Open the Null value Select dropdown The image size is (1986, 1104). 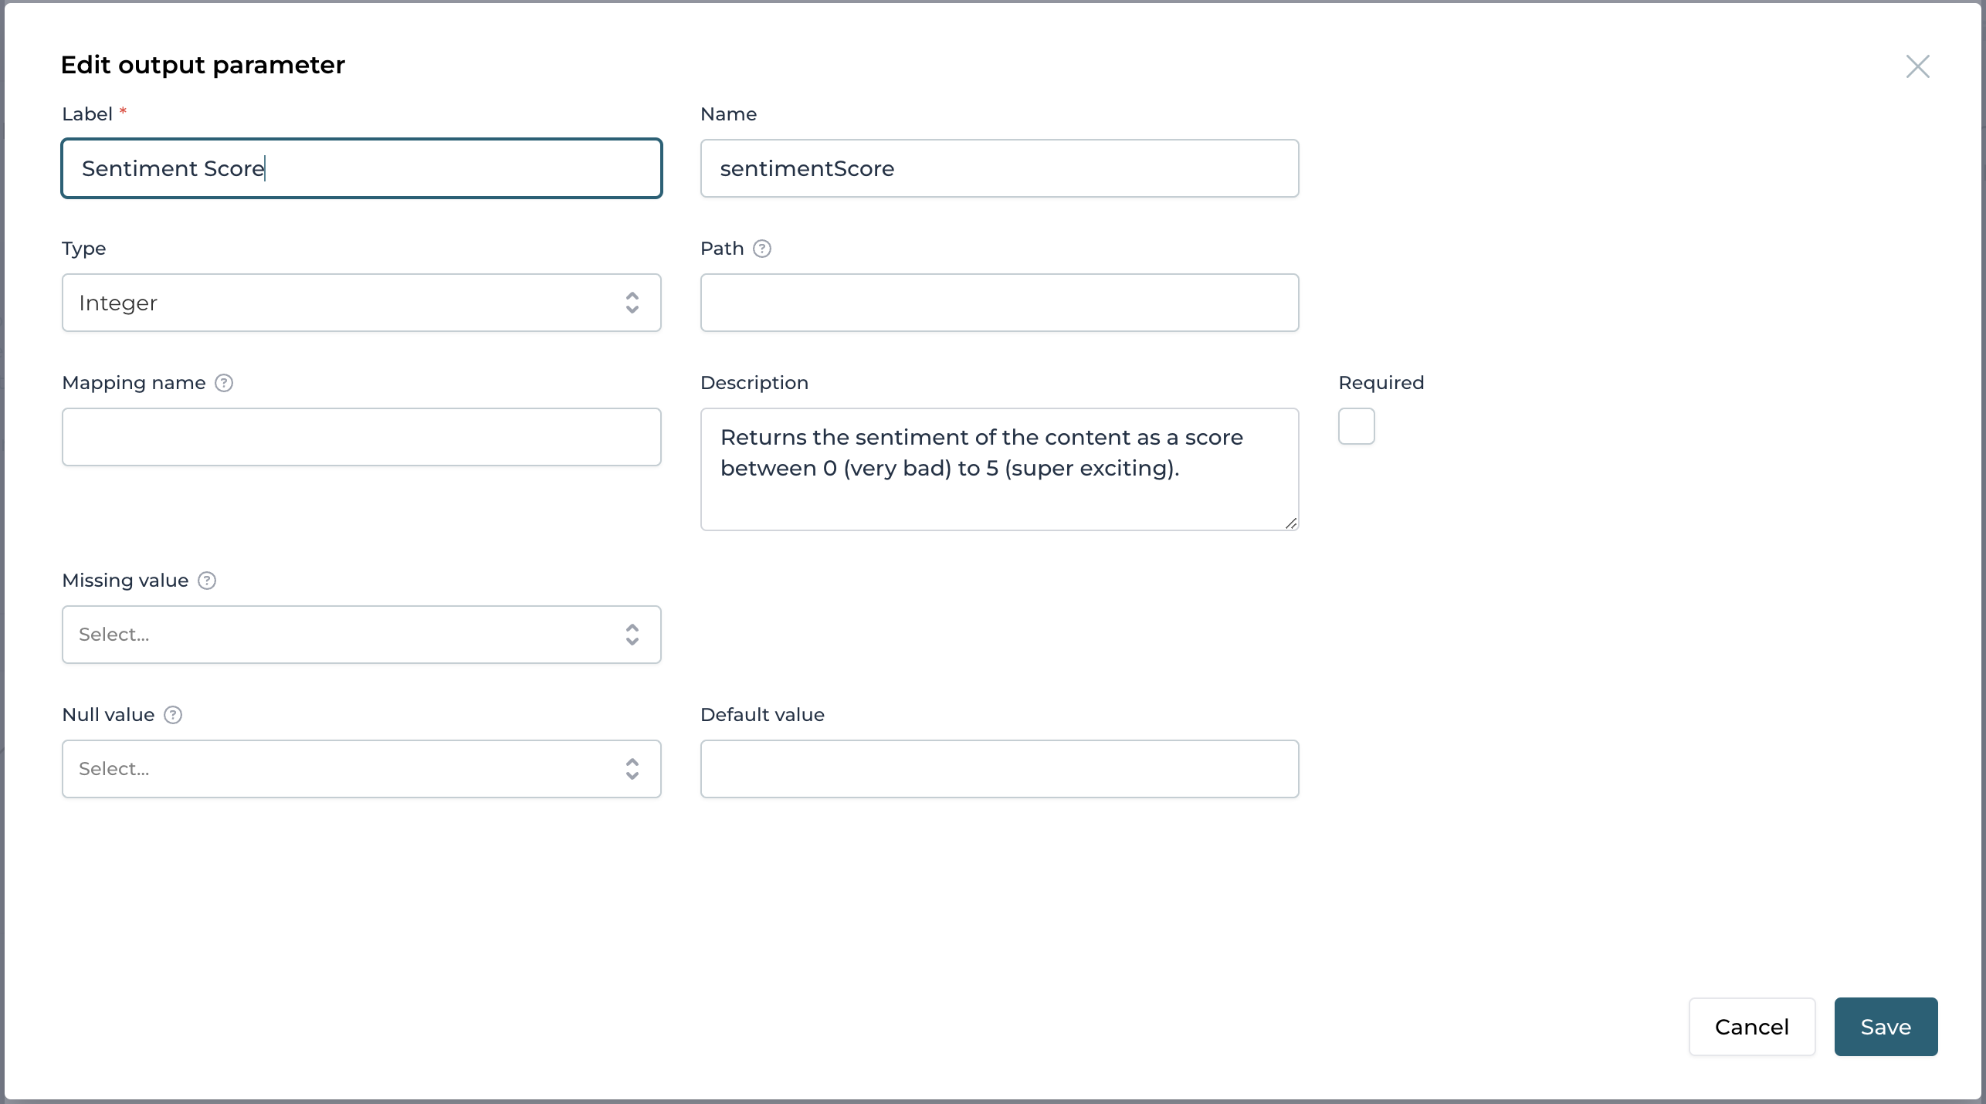tap(340, 769)
